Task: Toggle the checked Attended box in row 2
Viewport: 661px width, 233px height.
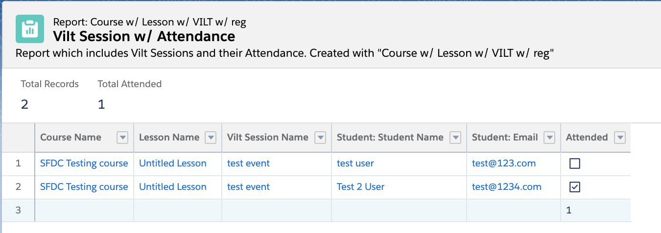Action: pos(575,187)
